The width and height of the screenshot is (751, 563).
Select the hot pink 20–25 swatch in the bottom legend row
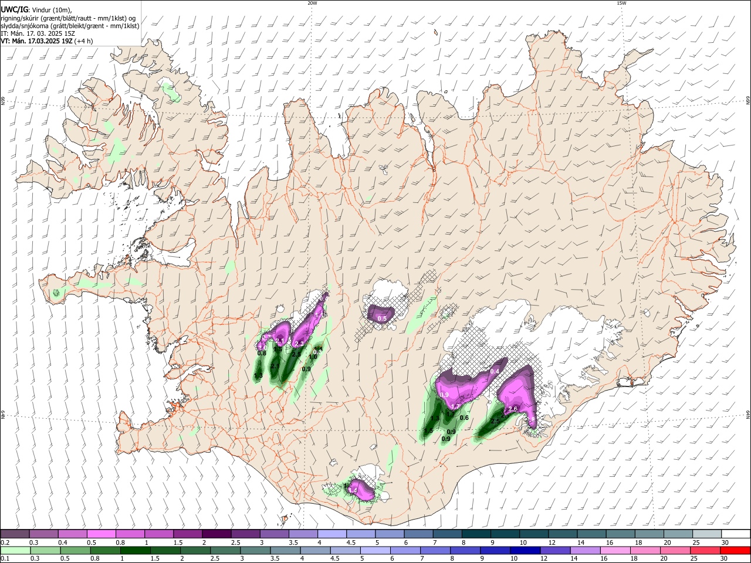coord(675,551)
